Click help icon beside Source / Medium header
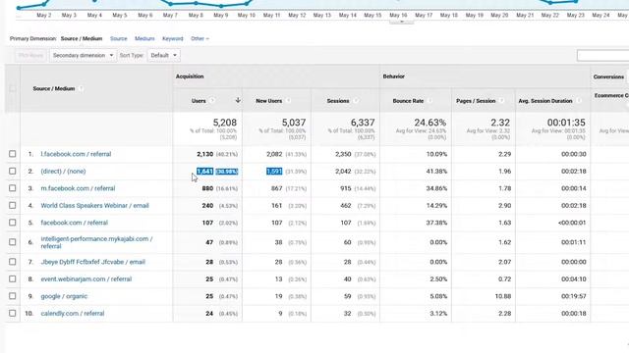 81,89
